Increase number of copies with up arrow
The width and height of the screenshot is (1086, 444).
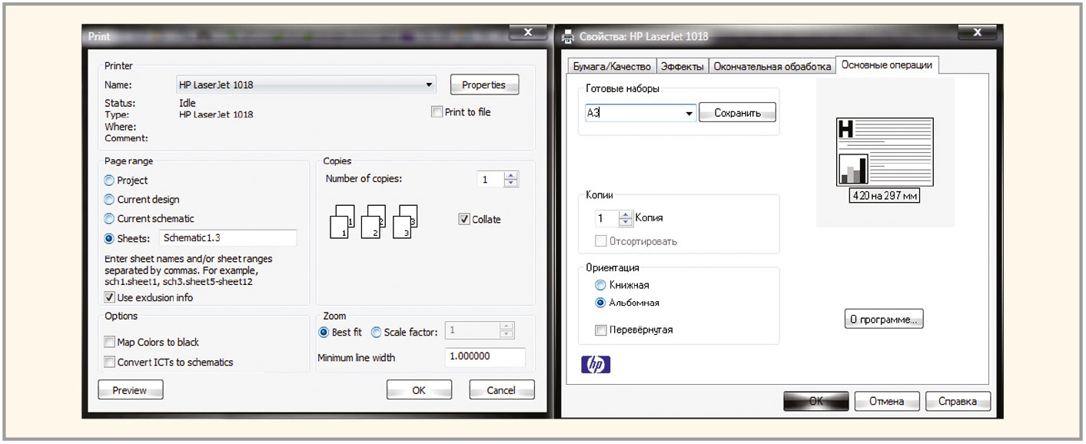point(511,175)
